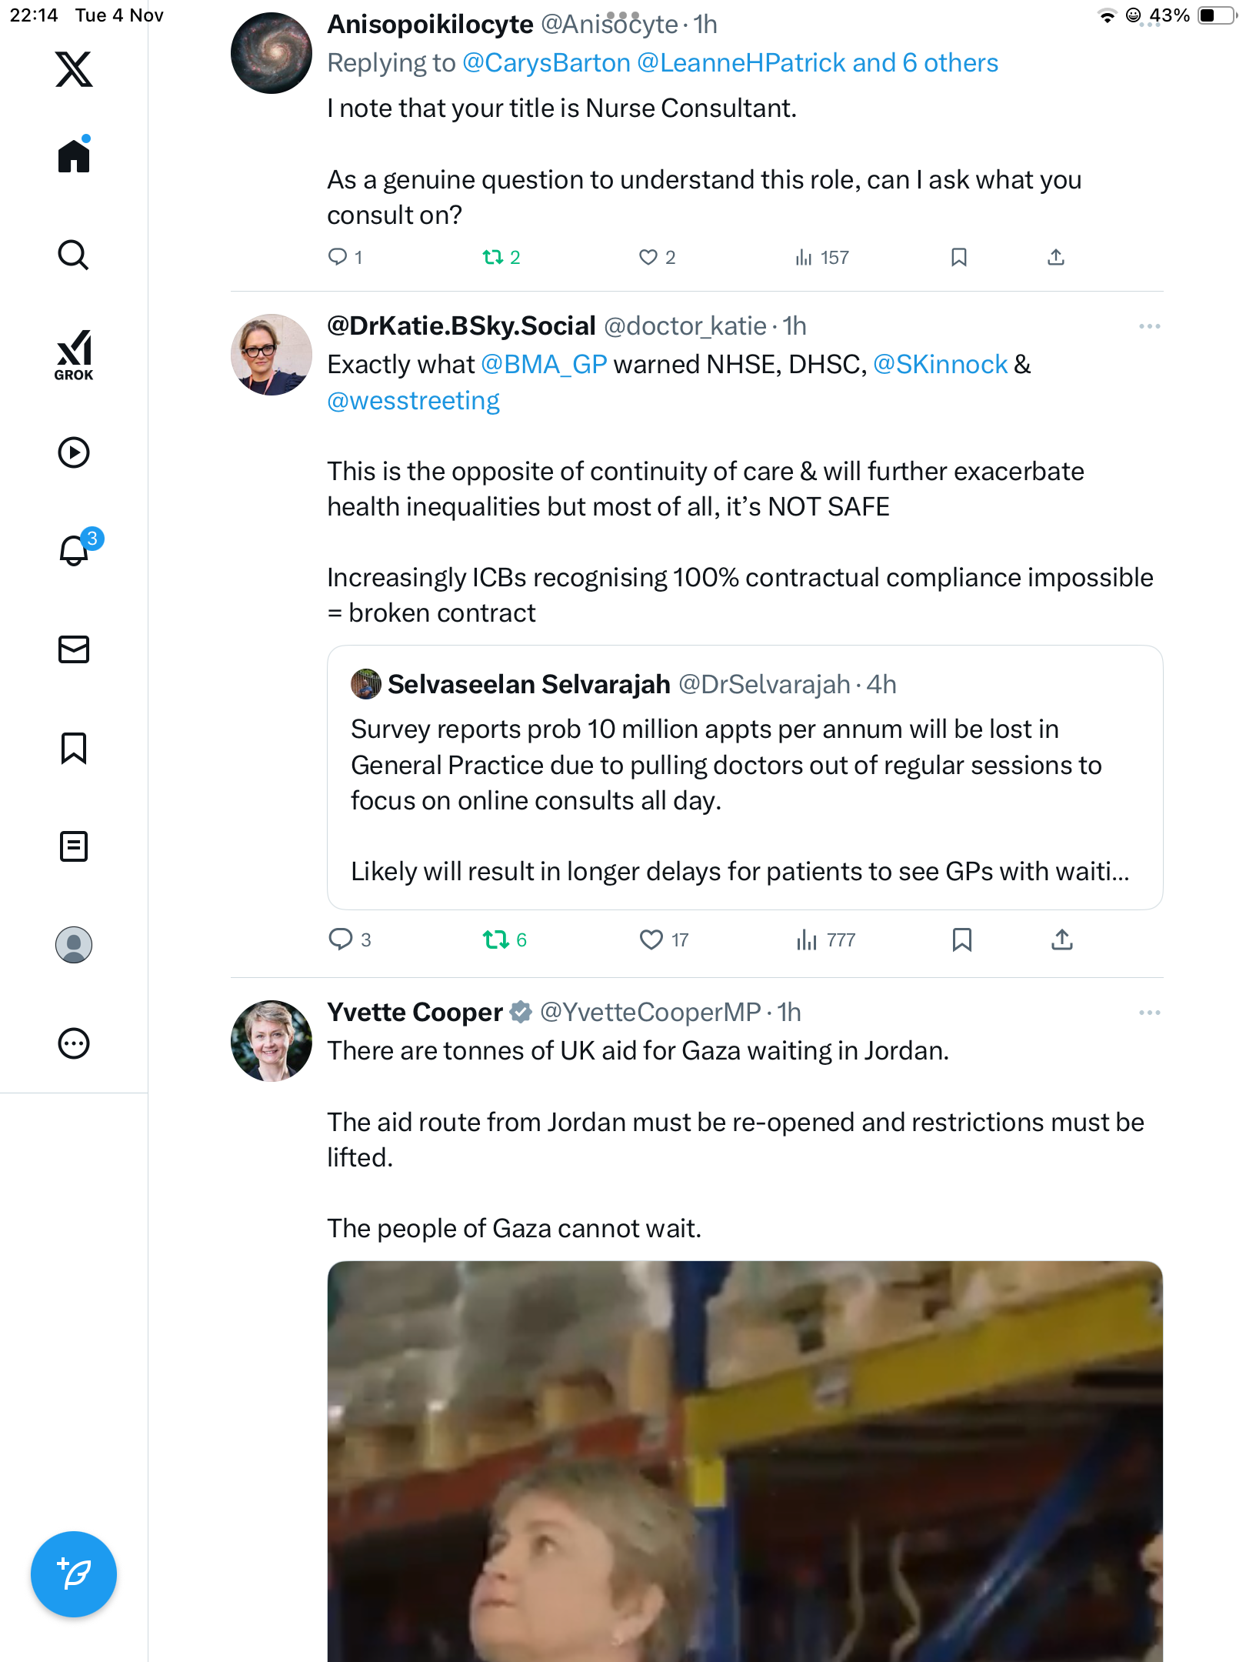
Task: Open more options on Yvette Cooper's post
Action: pyautogui.click(x=1149, y=1013)
